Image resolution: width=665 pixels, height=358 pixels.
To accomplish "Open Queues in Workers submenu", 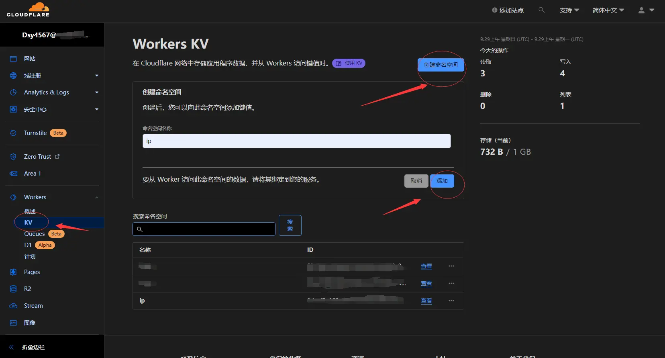I will (35, 234).
